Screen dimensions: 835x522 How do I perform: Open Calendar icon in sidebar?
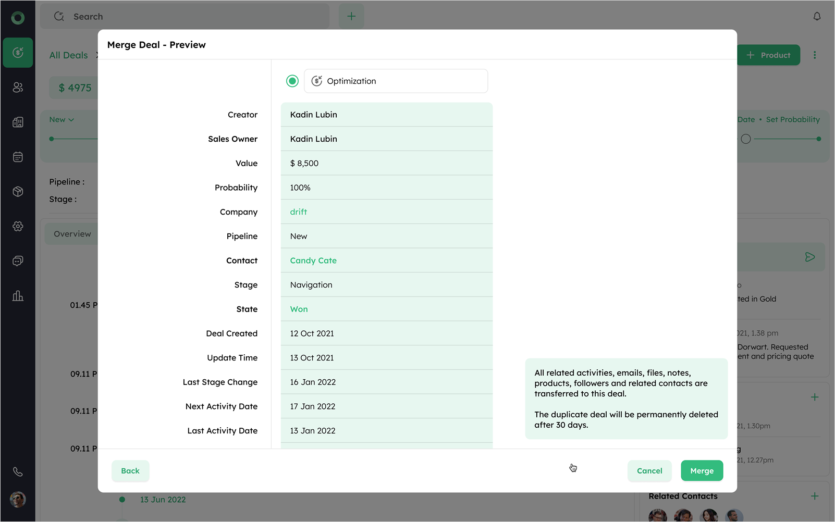[x=18, y=157]
